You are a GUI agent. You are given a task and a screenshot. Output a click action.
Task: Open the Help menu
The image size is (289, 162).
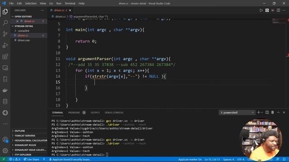[81, 3]
